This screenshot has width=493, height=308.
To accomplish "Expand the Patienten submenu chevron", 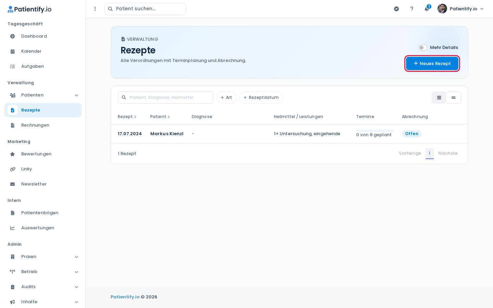I will pyautogui.click(x=76, y=95).
